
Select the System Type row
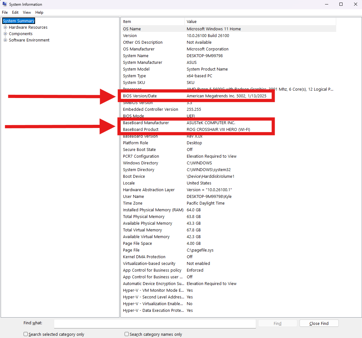(x=229, y=76)
